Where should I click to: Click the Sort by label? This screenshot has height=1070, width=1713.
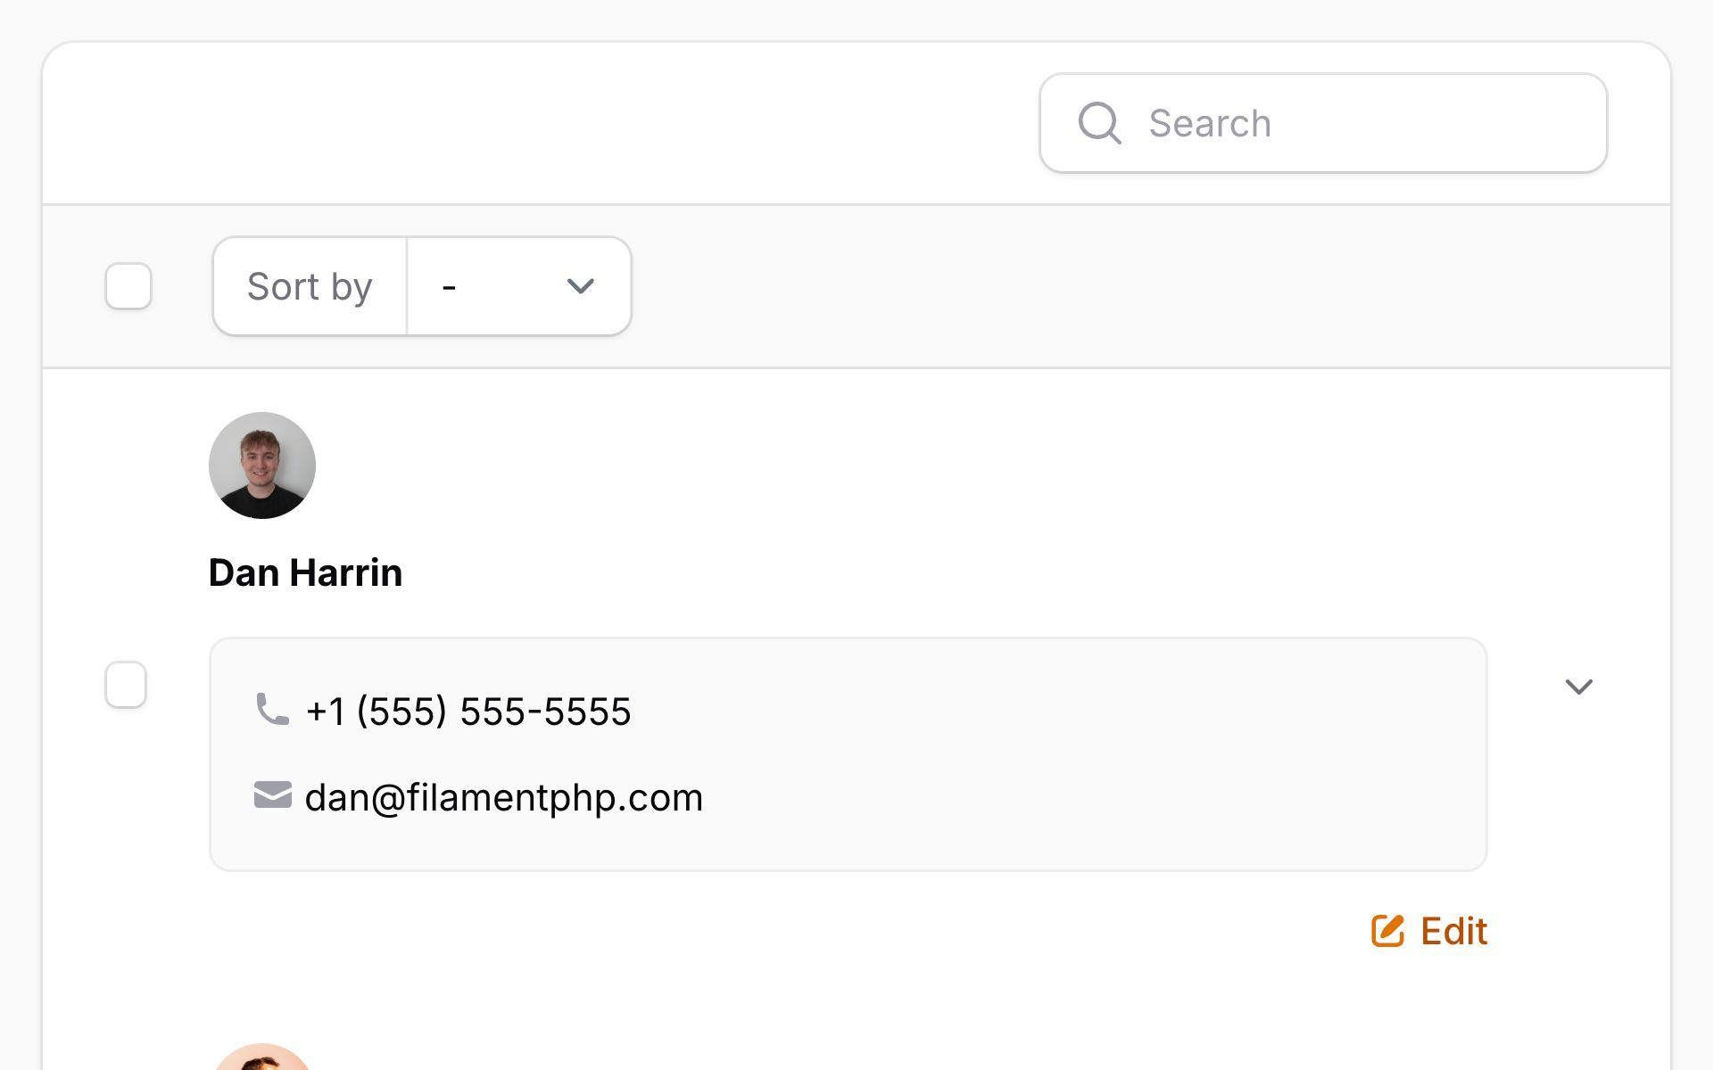(309, 286)
